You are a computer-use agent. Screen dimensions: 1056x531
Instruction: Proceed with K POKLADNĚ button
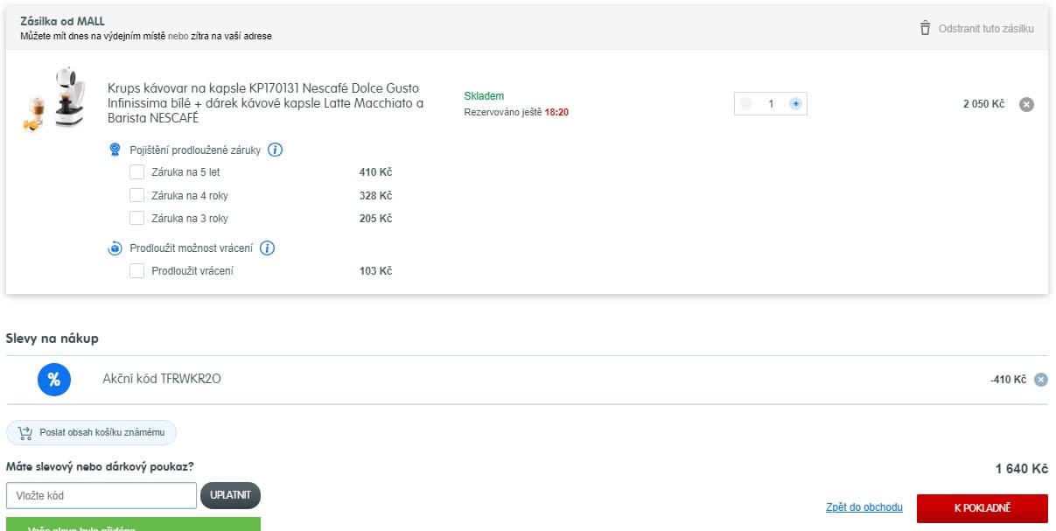[x=982, y=507]
